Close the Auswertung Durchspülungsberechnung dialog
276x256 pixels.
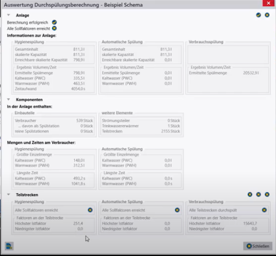(268, 3)
